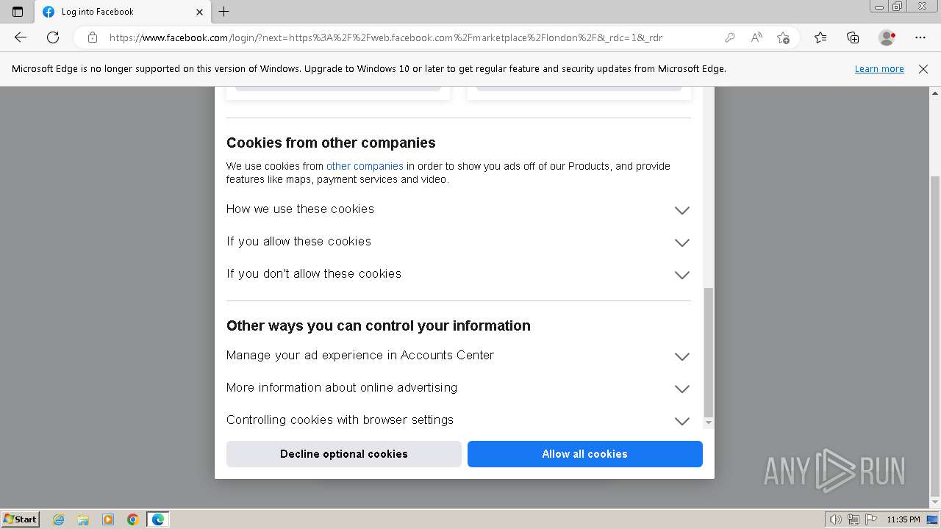
Task: Open the tab actions menu icon
Action: pyautogui.click(x=18, y=12)
